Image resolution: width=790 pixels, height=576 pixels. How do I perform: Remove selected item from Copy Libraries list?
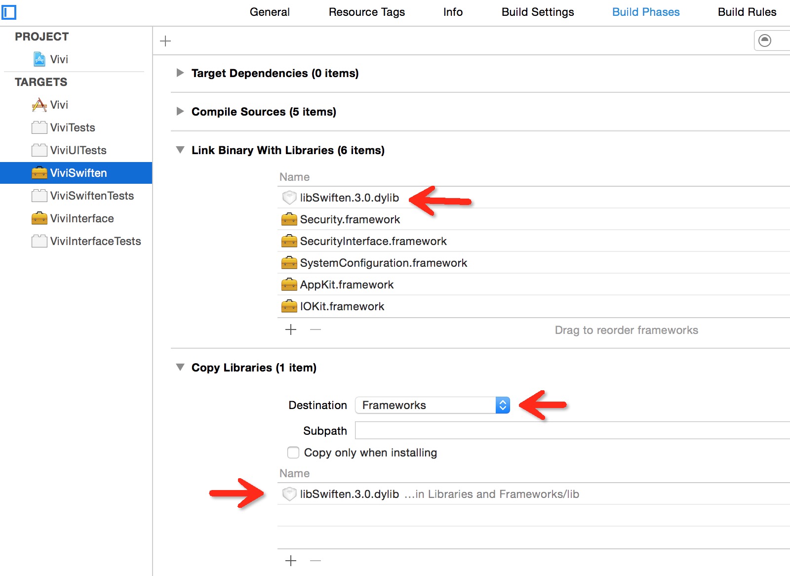tap(316, 561)
